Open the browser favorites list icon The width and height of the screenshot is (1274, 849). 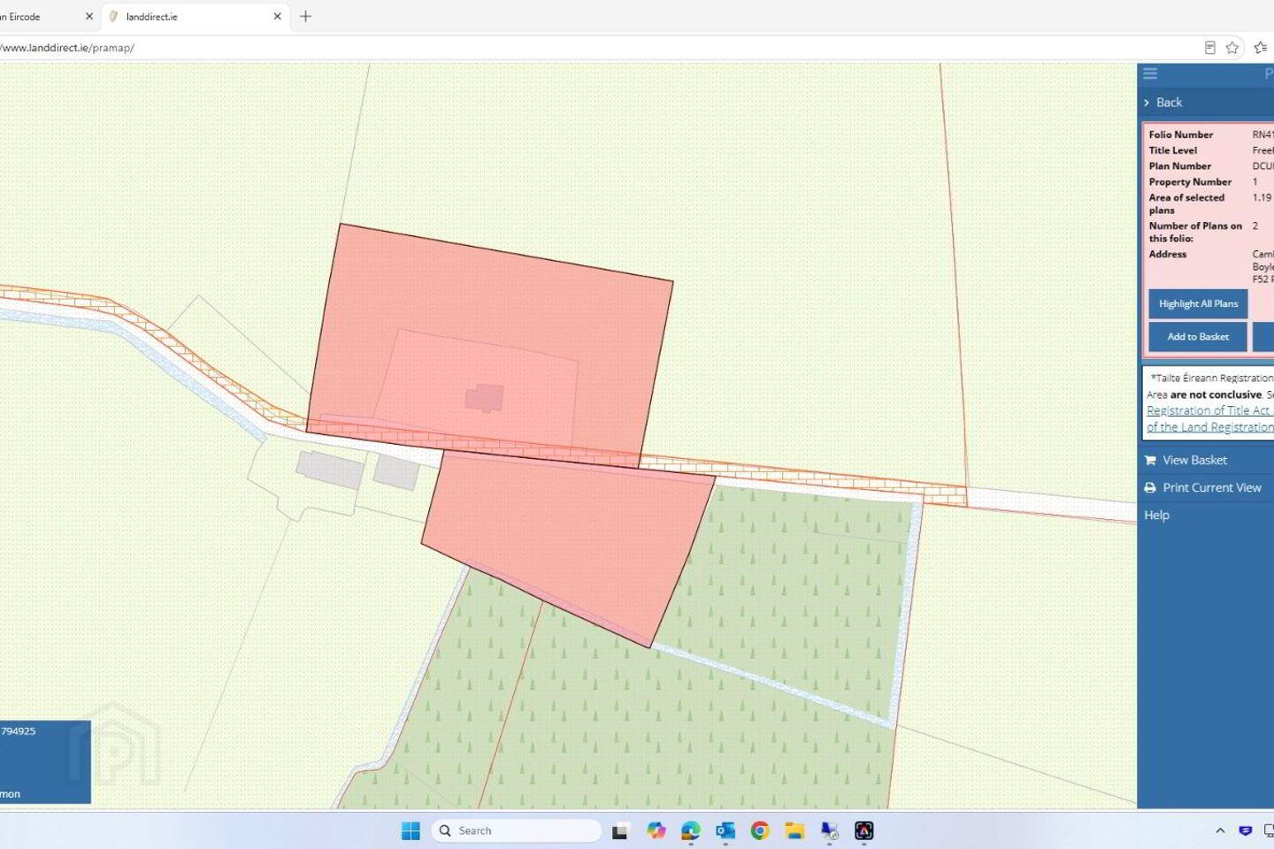point(1261,48)
